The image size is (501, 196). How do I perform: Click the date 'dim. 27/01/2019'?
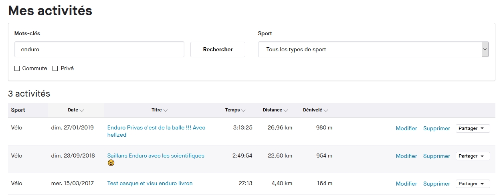(x=73, y=128)
